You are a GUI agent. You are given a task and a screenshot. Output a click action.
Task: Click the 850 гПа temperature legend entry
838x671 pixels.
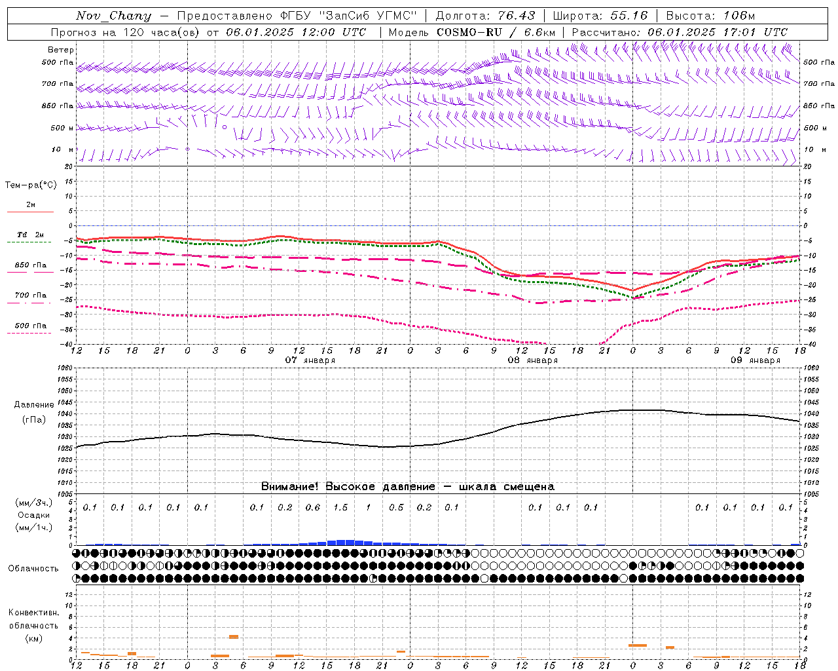[31, 265]
